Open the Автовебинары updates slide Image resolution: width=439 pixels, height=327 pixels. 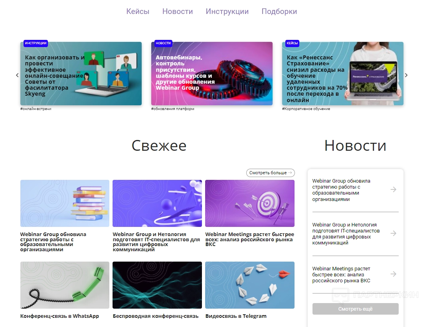click(x=212, y=73)
